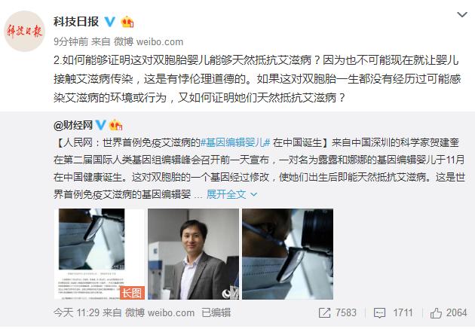
Task: Click the 9分钟前 post timestamp
Action: click(x=71, y=41)
